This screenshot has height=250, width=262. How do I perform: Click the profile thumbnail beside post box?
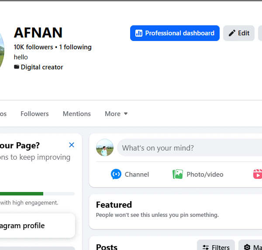tap(105, 147)
